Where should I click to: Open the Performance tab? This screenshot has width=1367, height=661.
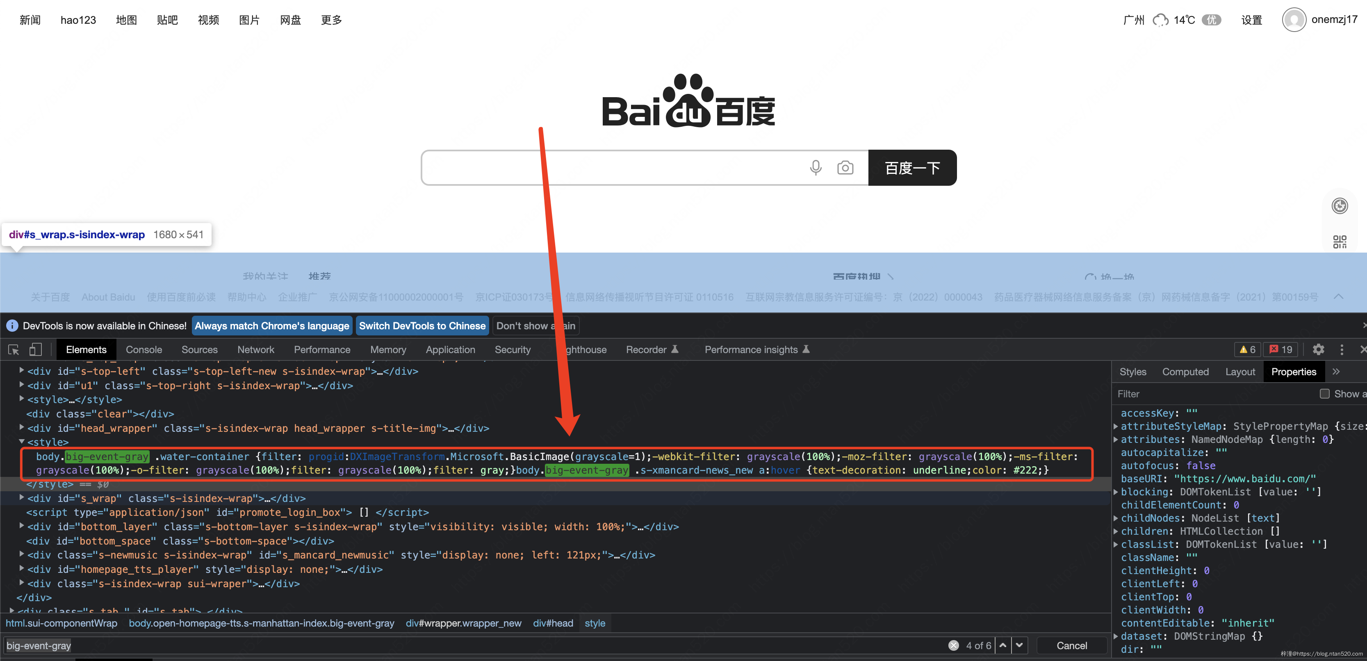point(322,350)
